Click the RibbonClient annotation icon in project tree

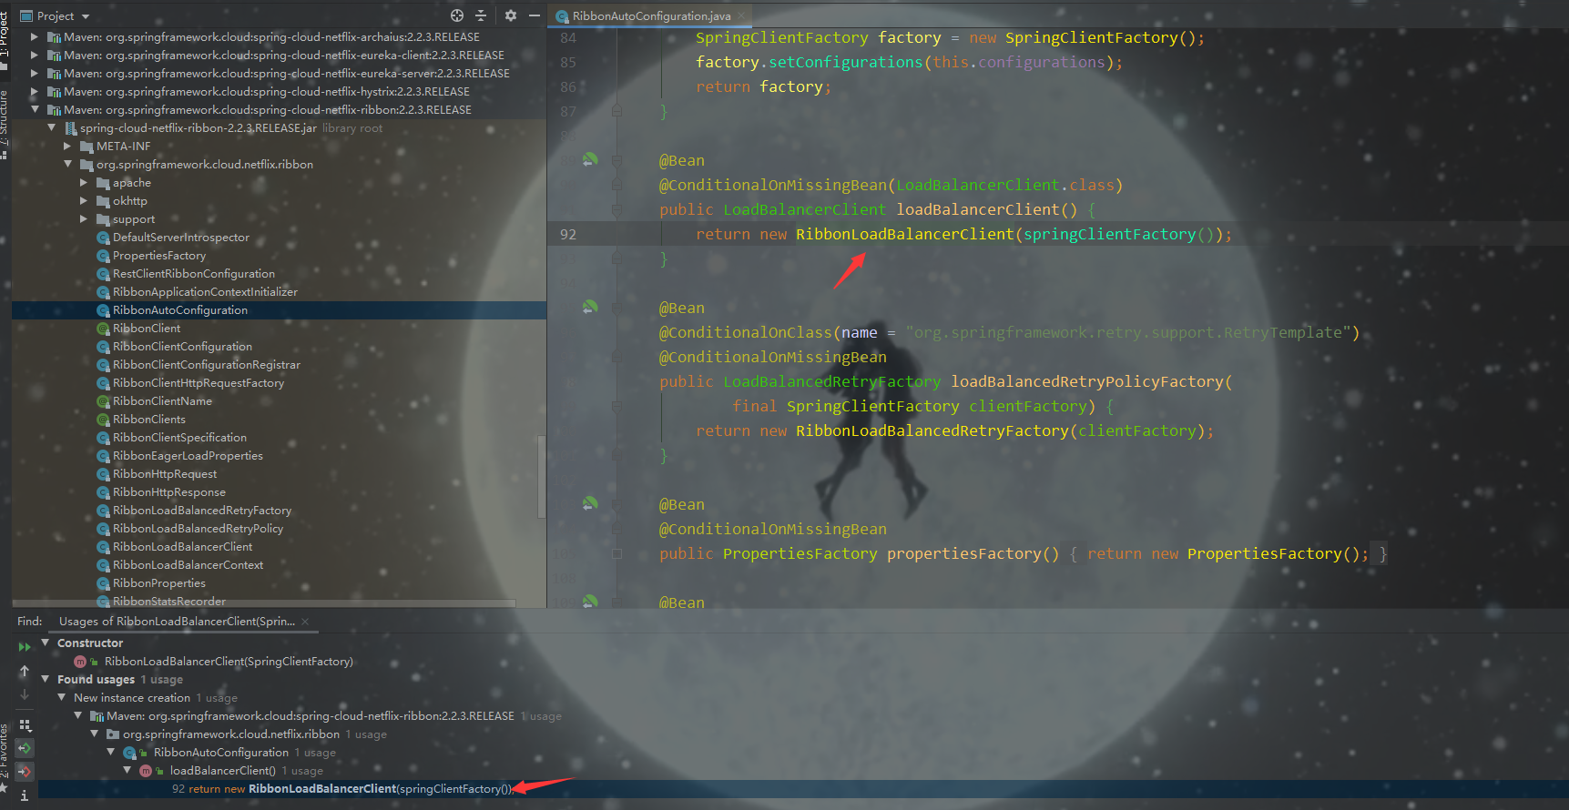[104, 329]
